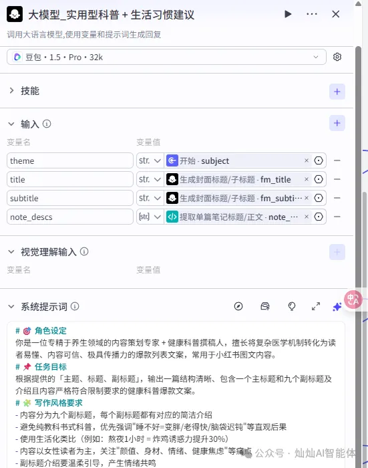Run the LLM node with play button
Image resolution: width=368 pixels, height=468 pixels.
288,14
